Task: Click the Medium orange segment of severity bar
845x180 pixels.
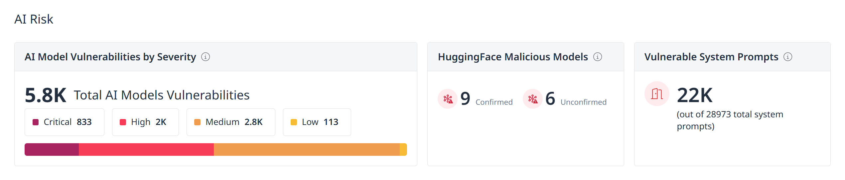Action: [x=307, y=150]
